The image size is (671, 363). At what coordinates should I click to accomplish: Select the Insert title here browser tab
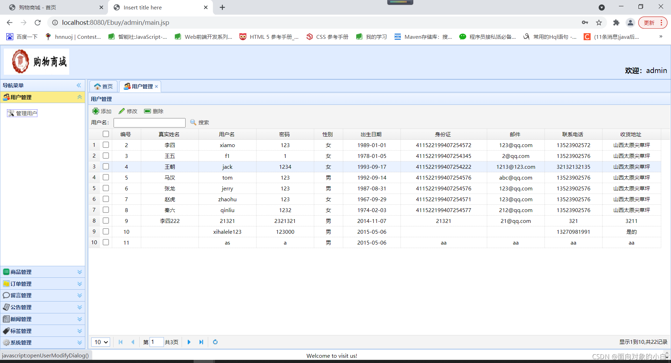tap(161, 7)
